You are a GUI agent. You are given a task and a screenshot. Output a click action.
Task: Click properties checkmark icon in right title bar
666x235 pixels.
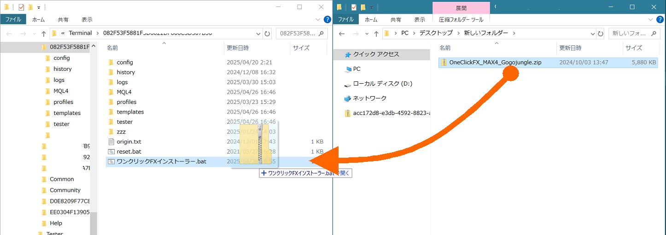click(354, 7)
